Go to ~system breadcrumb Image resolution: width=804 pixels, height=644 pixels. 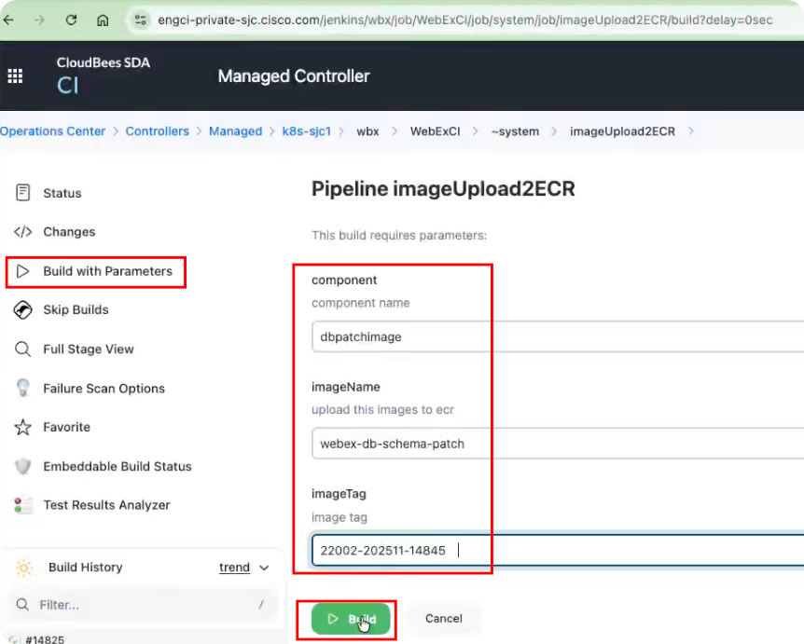tap(515, 131)
